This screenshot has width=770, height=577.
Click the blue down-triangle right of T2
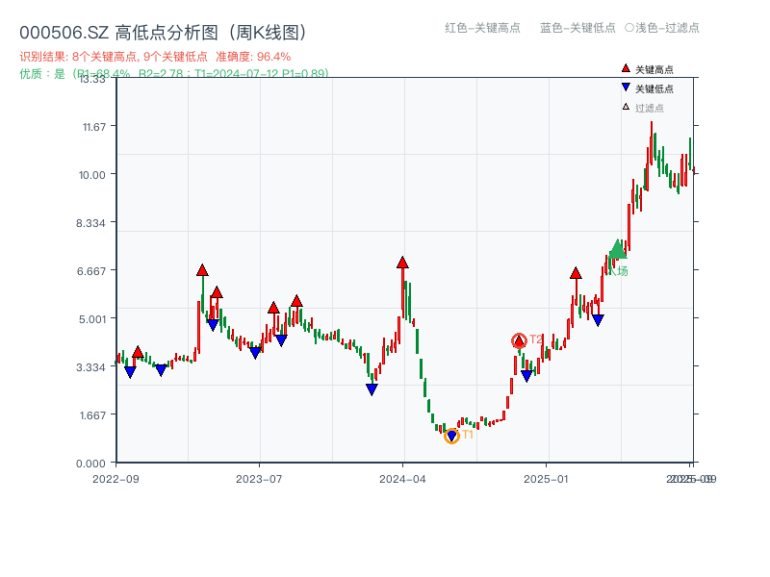(x=527, y=374)
